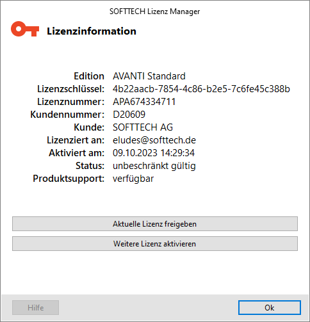Click the Kundennummer label
The image size is (310, 322).
pyautogui.click(x=67, y=115)
